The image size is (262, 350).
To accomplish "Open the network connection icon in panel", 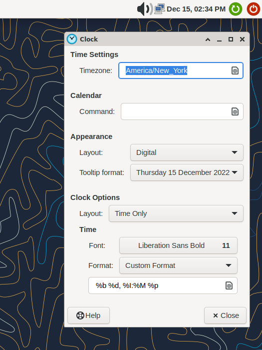I will (160, 9).
